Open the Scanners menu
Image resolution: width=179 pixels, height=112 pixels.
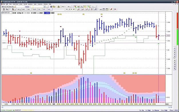tap(40, 4)
